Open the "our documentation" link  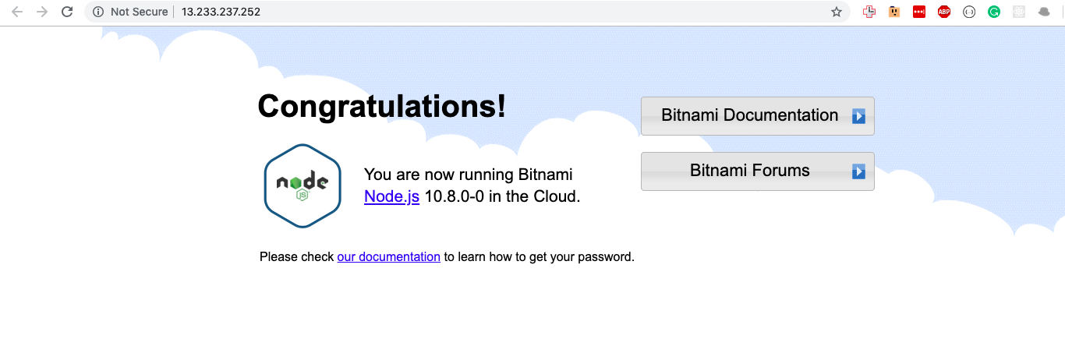click(388, 256)
